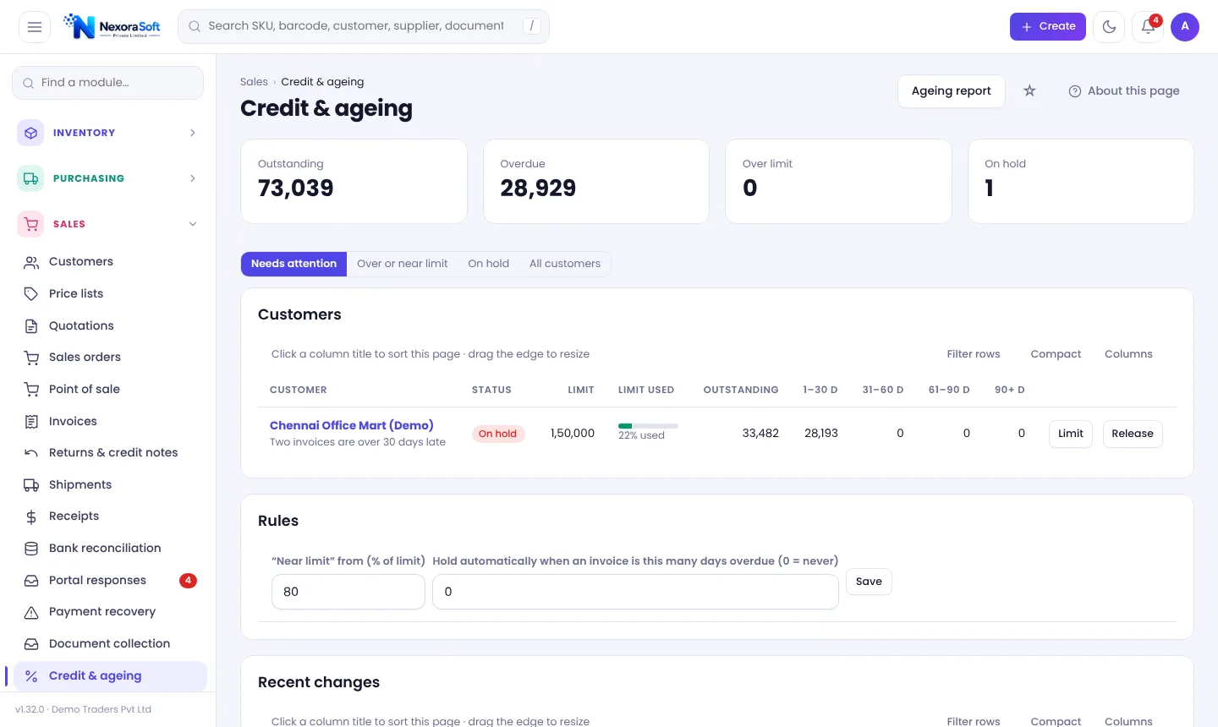Expand the Purchasing section

(x=193, y=178)
